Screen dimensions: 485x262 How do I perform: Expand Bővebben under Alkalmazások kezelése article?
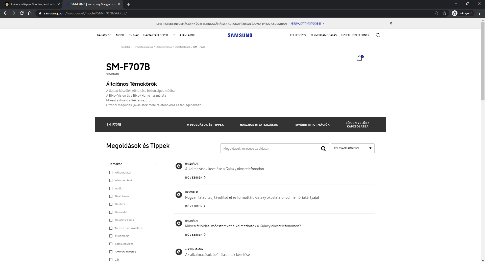[x=195, y=178]
